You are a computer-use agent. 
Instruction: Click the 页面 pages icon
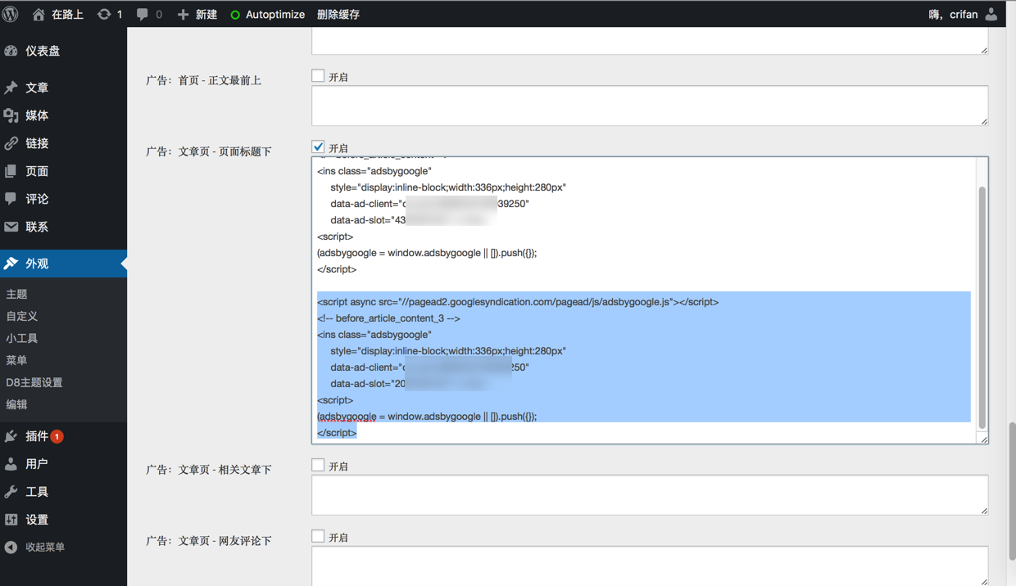11,171
